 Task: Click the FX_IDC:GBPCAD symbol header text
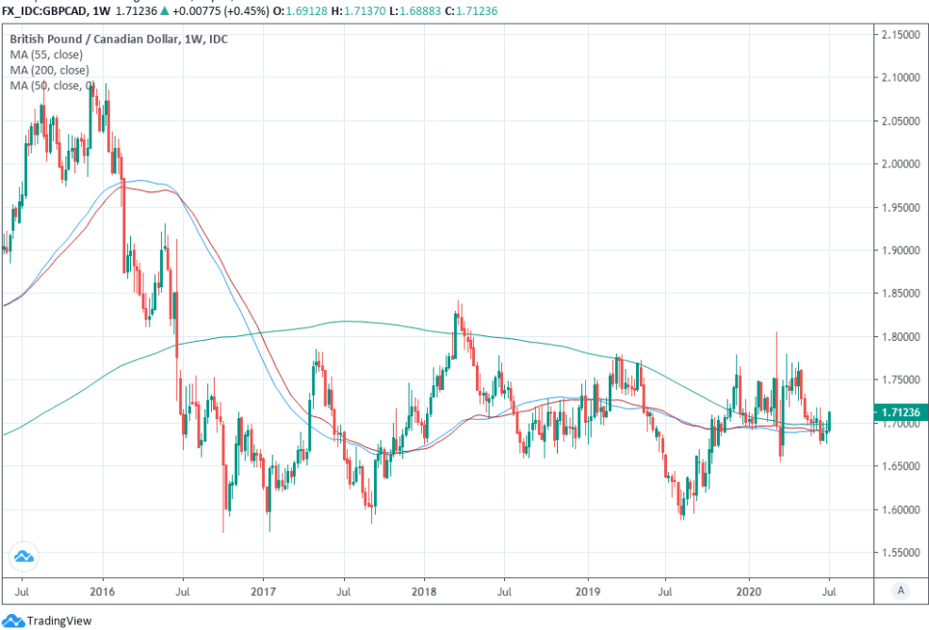pyautogui.click(x=47, y=10)
